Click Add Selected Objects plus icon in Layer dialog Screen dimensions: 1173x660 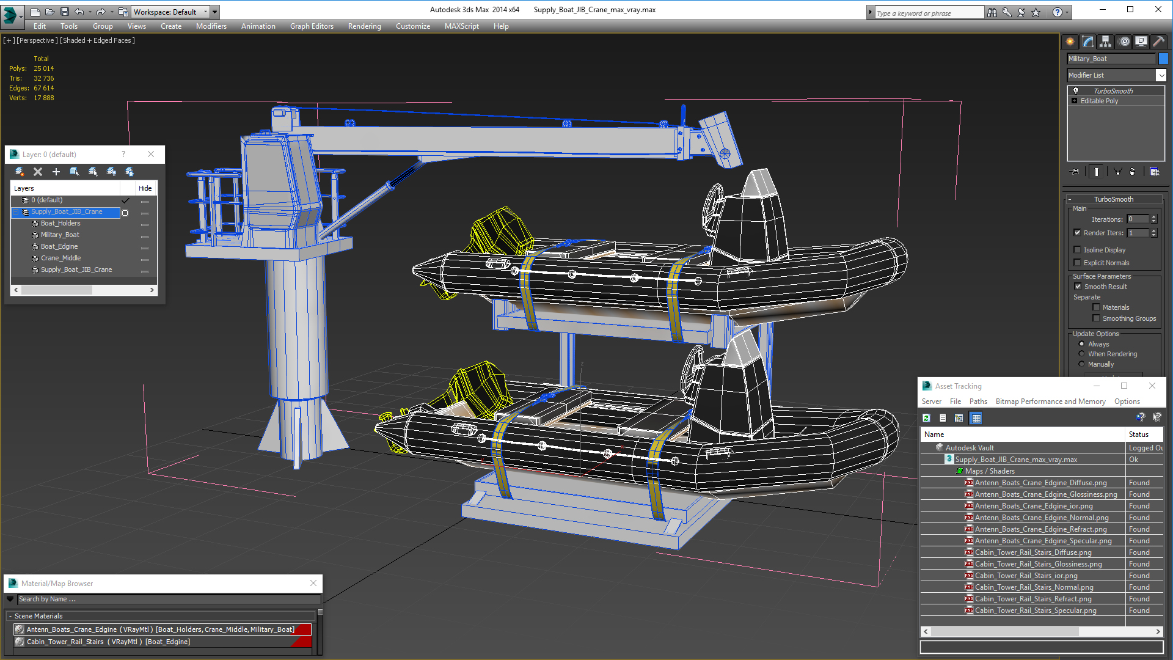[56, 172]
